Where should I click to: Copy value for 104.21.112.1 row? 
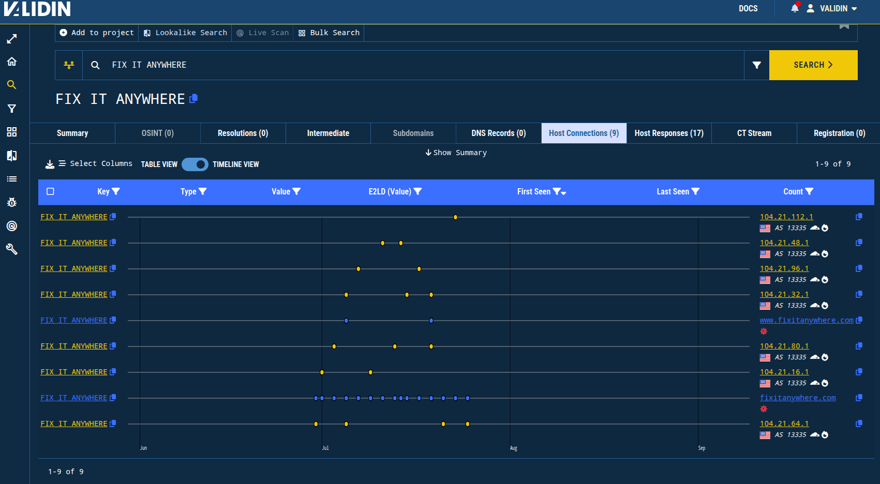point(859,217)
